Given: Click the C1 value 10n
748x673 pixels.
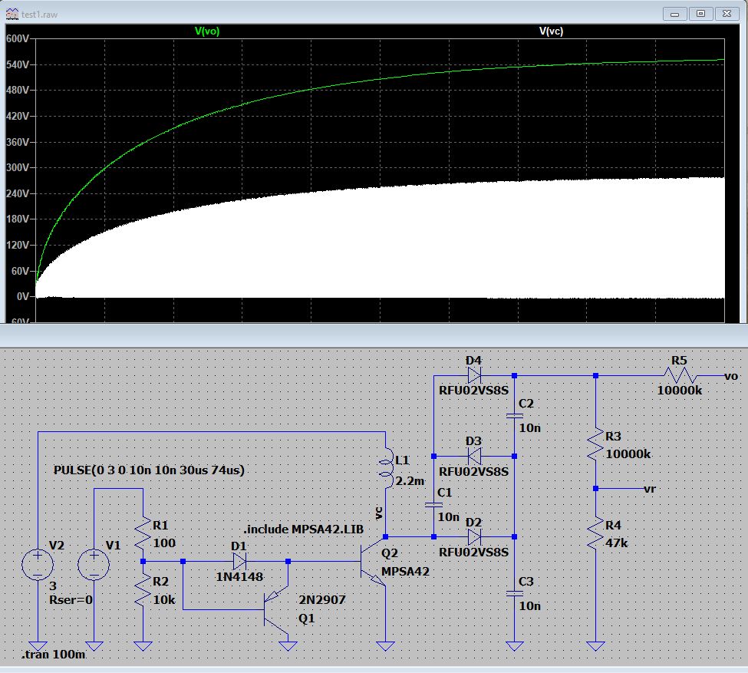Looking at the screenshot, I should point(449,517).
